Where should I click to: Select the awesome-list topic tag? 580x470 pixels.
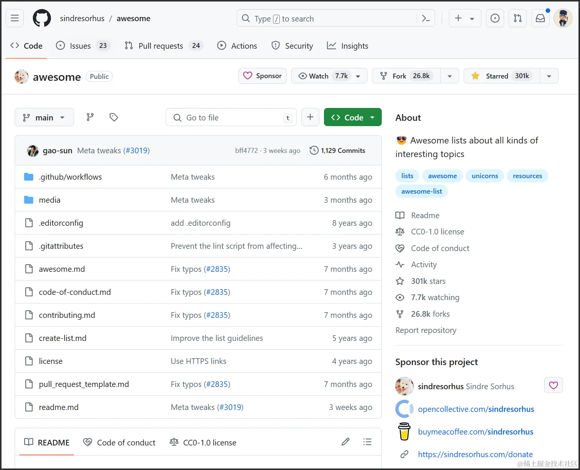421,191
